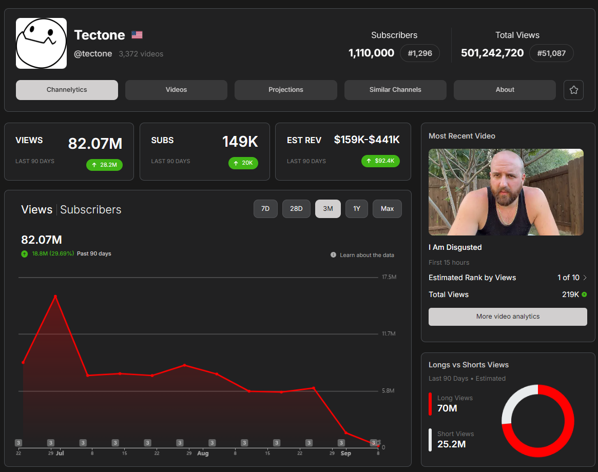Go to the Similar Channels tab
This screenshot has height=472, width=598.
395,90
